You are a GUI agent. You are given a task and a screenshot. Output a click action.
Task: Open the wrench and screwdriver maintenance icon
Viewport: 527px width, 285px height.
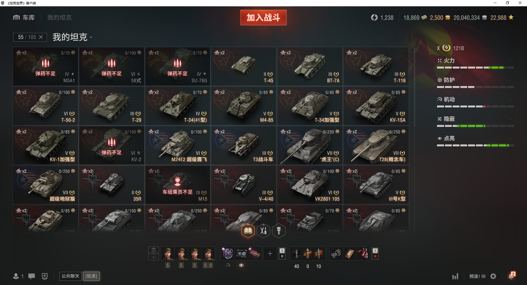pyautogui.click(x=263, y=231)
